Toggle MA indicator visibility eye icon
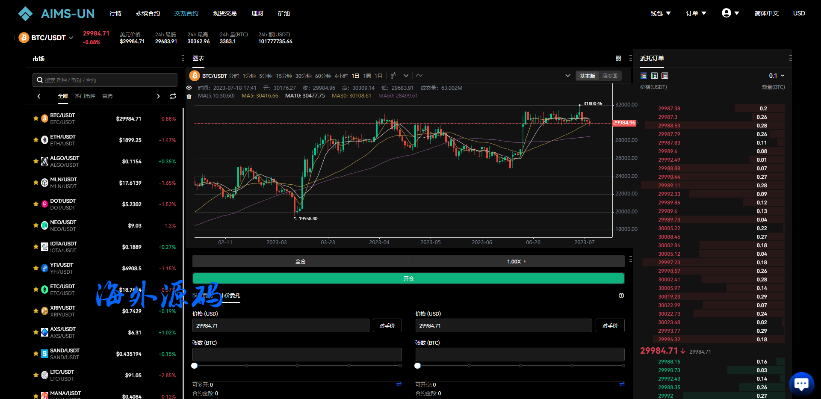Screen dimensions: 821x399 pos(189,88)
